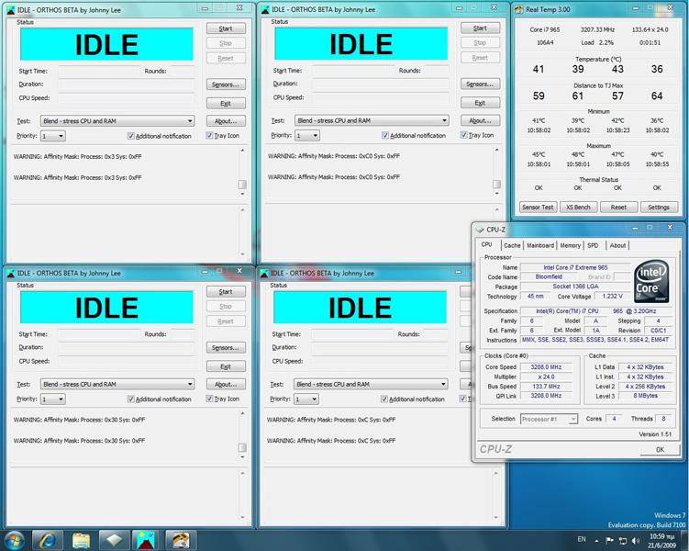Viewport: 689px width, 551px height.
Task: Open the Action Center flag in the tray
Action: (x=609, y=541)
